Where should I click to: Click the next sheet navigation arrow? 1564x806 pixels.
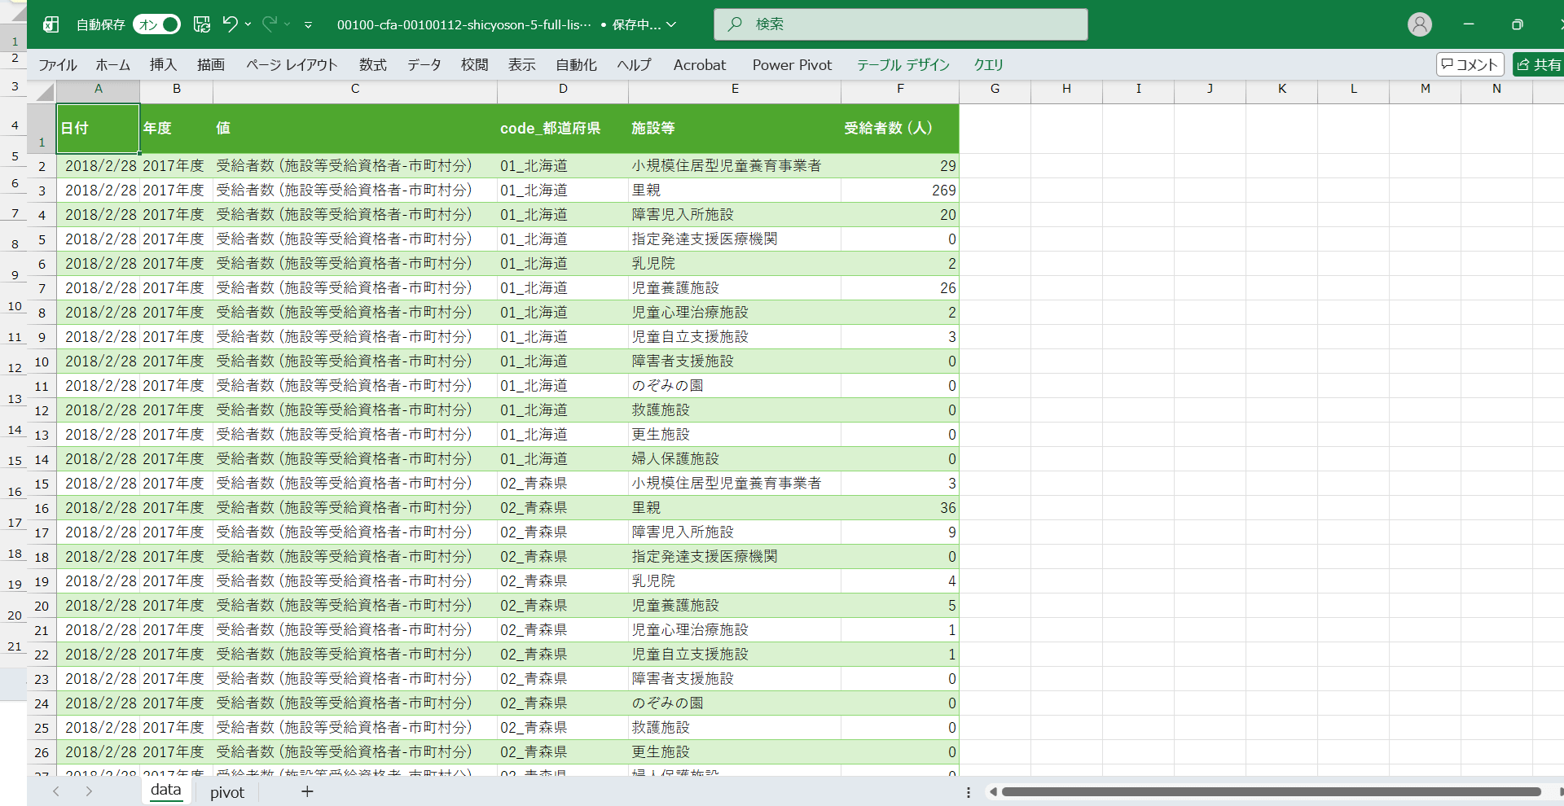coord(89,791)
